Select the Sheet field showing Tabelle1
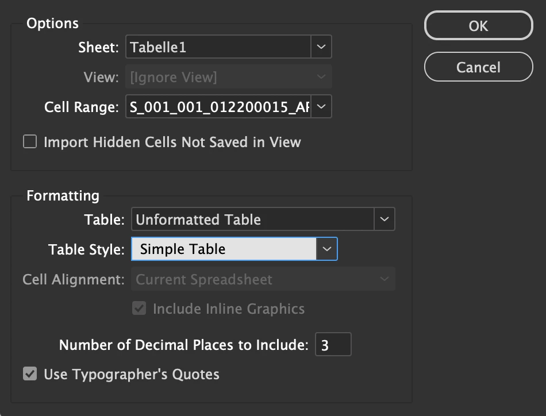 tap(218, 47)
